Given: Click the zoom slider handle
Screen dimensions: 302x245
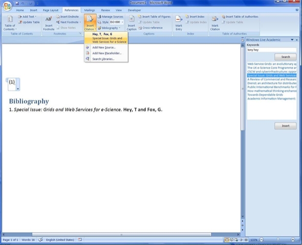Looking at the screenshot, I should 278,239.
